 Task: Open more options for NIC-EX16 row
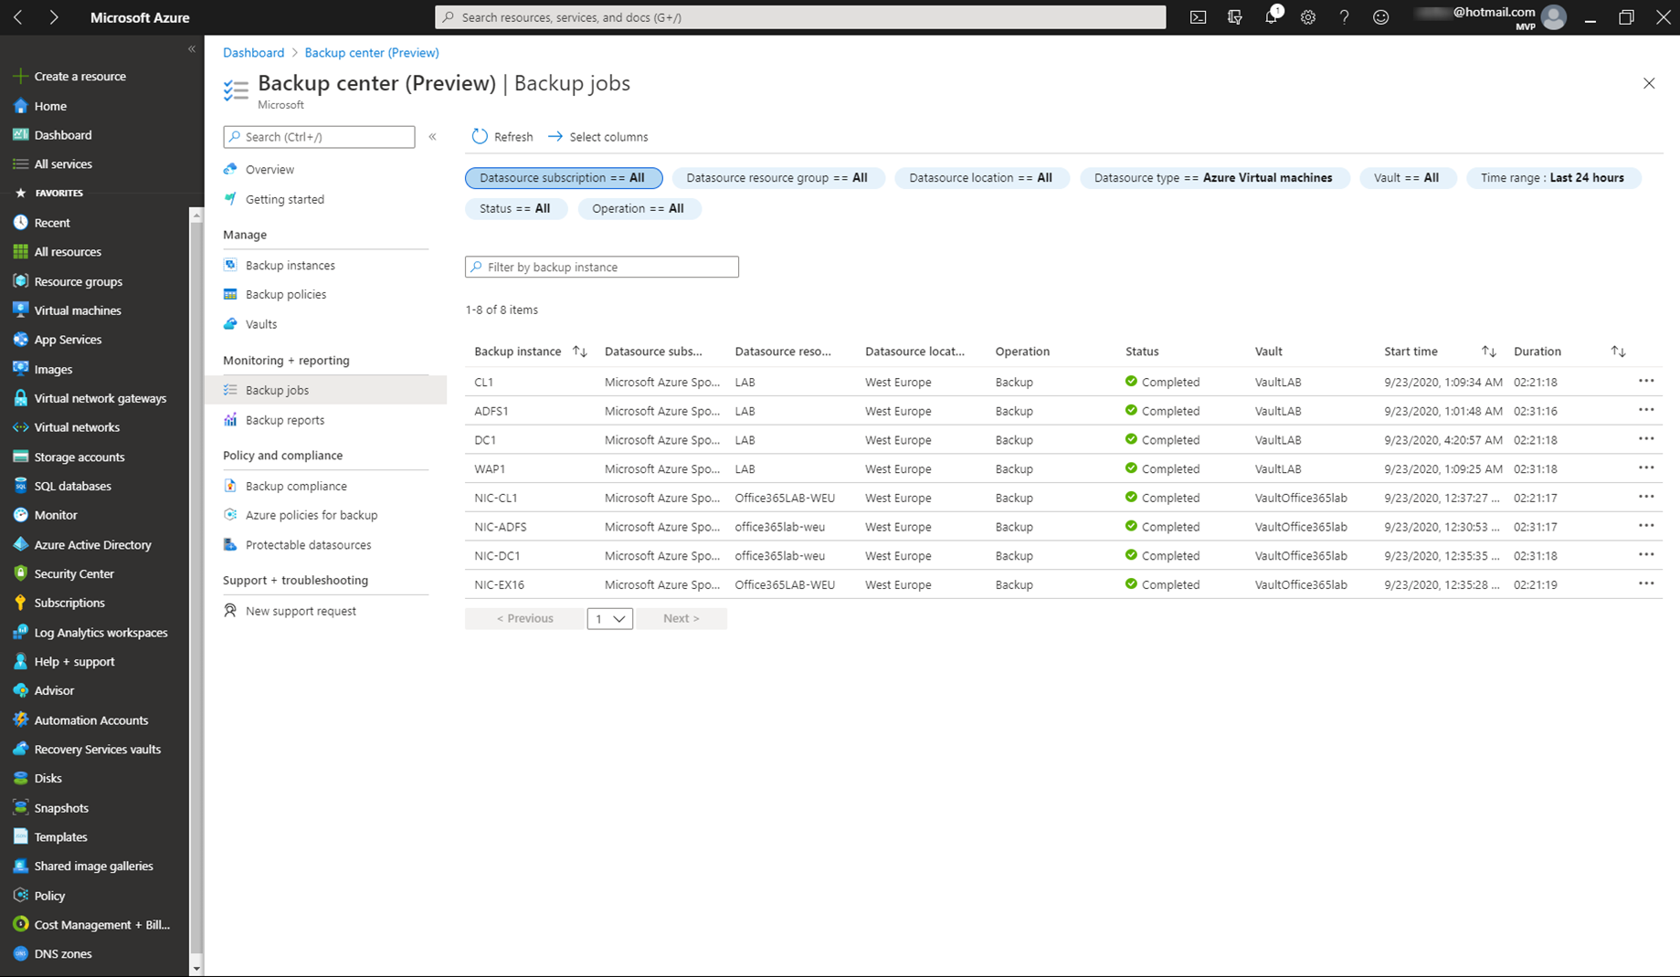pyautogui.click(x=1646, y=584)
